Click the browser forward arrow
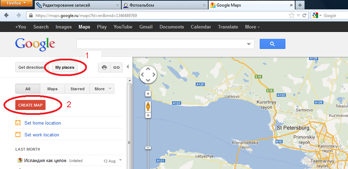 coord(19,15)
